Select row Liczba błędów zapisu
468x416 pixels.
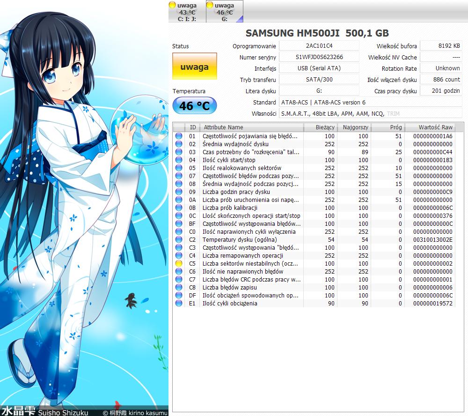pos(314,288)
